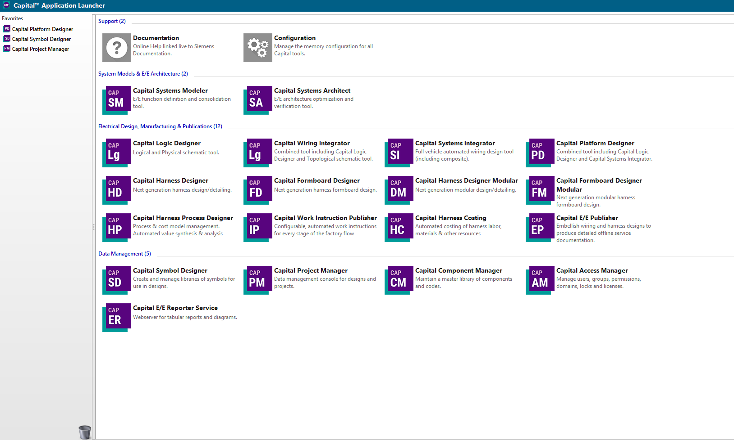This screenshot has height=440, width=734.
Task: Click the Capital Wiring Integrator title
Action: 312,143
